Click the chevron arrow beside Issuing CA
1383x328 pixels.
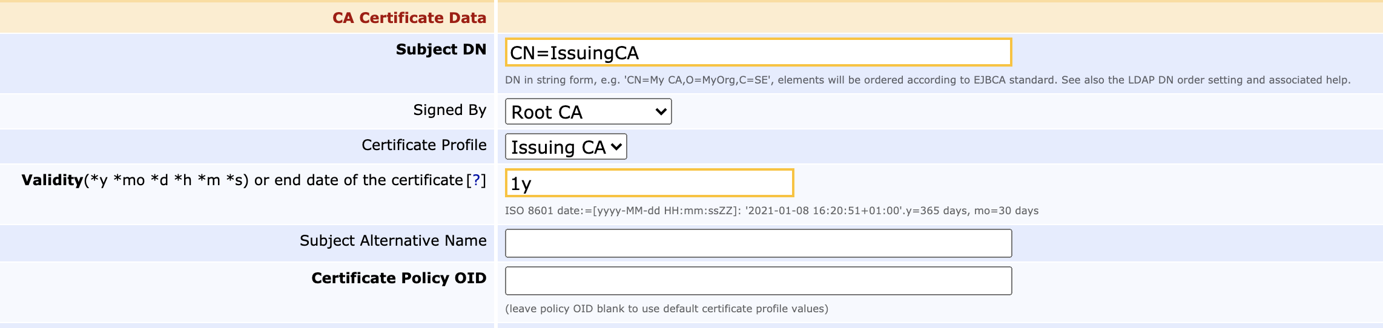pos(616,147)
